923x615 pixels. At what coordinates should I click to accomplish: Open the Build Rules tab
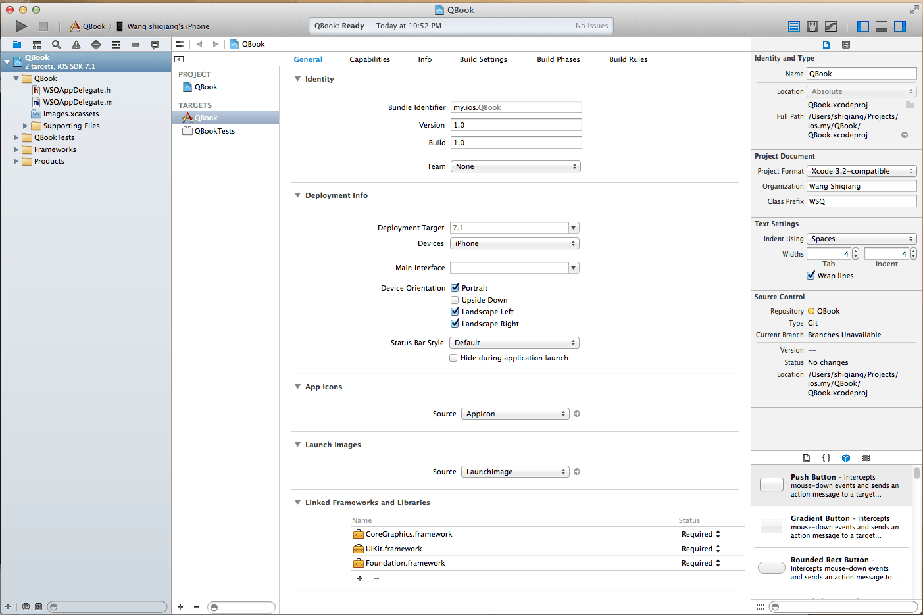(628, 59)
